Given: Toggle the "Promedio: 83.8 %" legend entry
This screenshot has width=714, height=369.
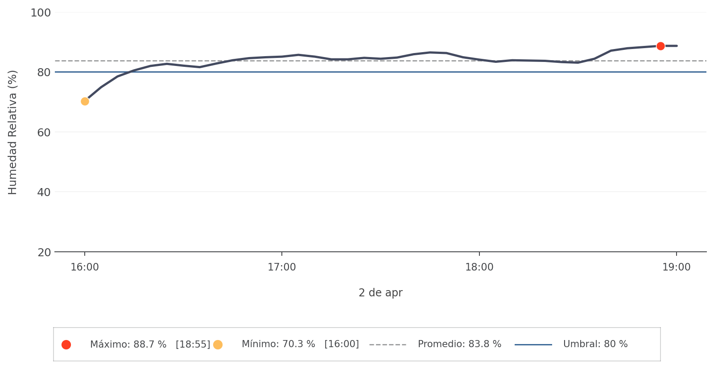Looking at the screenshot, I should click(459, 344).
